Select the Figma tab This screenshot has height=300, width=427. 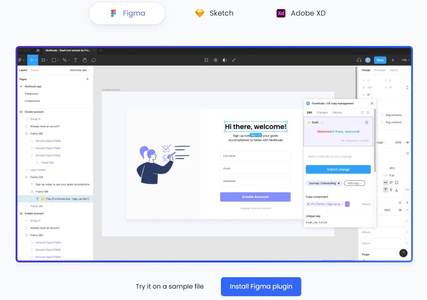[x=127, y=13]
